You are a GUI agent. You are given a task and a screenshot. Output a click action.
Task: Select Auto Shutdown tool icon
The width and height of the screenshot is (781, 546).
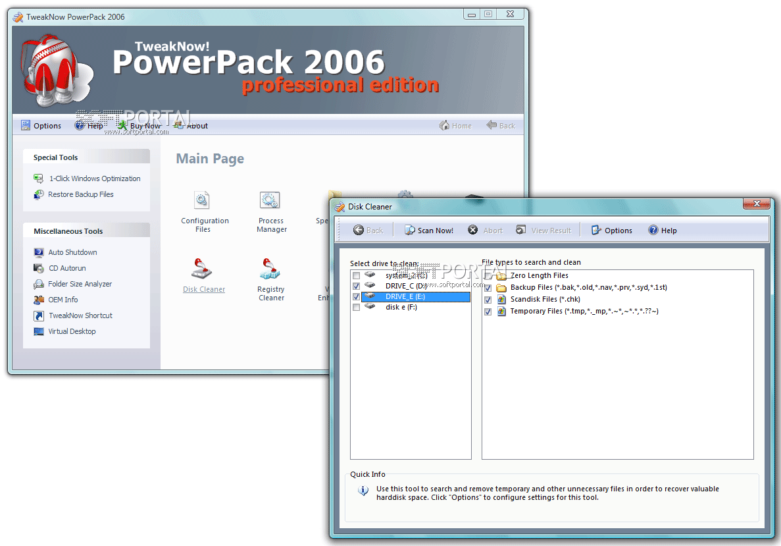38,252
